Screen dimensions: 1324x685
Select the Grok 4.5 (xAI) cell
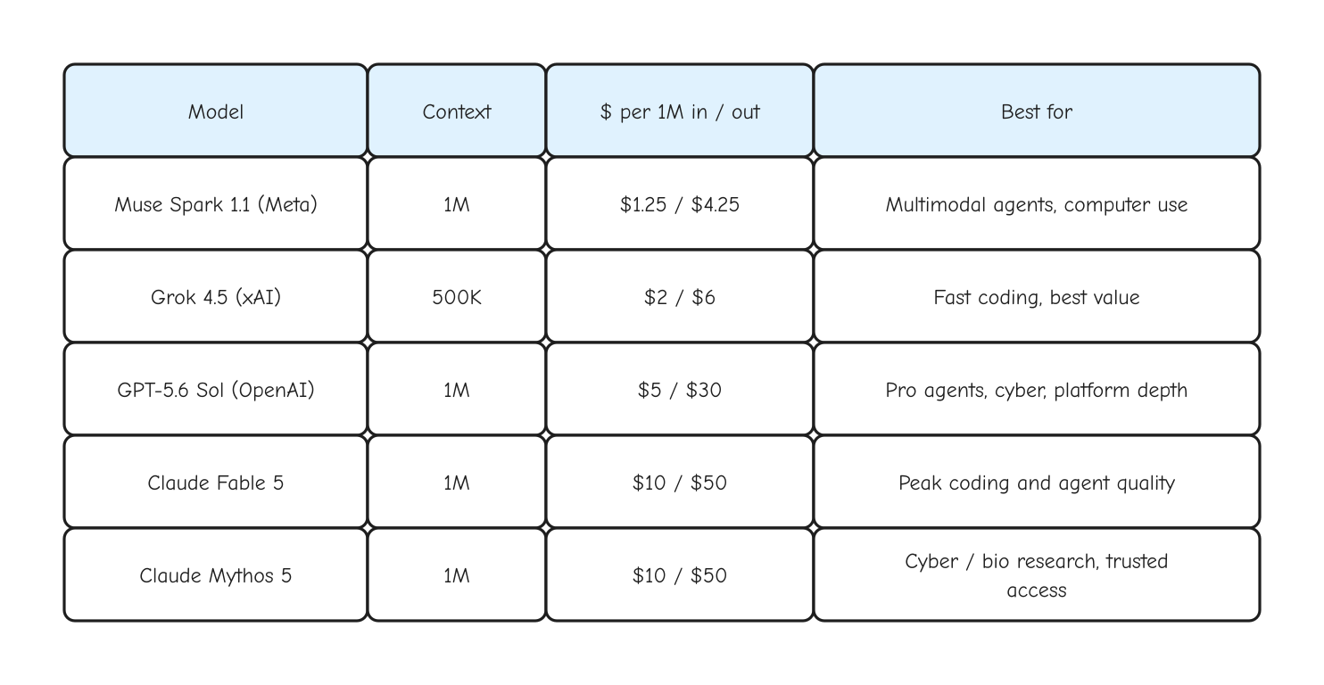216,296
